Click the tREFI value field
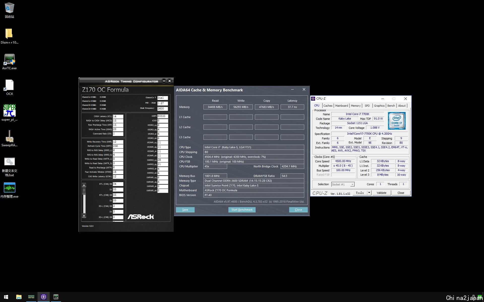The width and height of the screenshot is (484, 302). coord(163,116)
